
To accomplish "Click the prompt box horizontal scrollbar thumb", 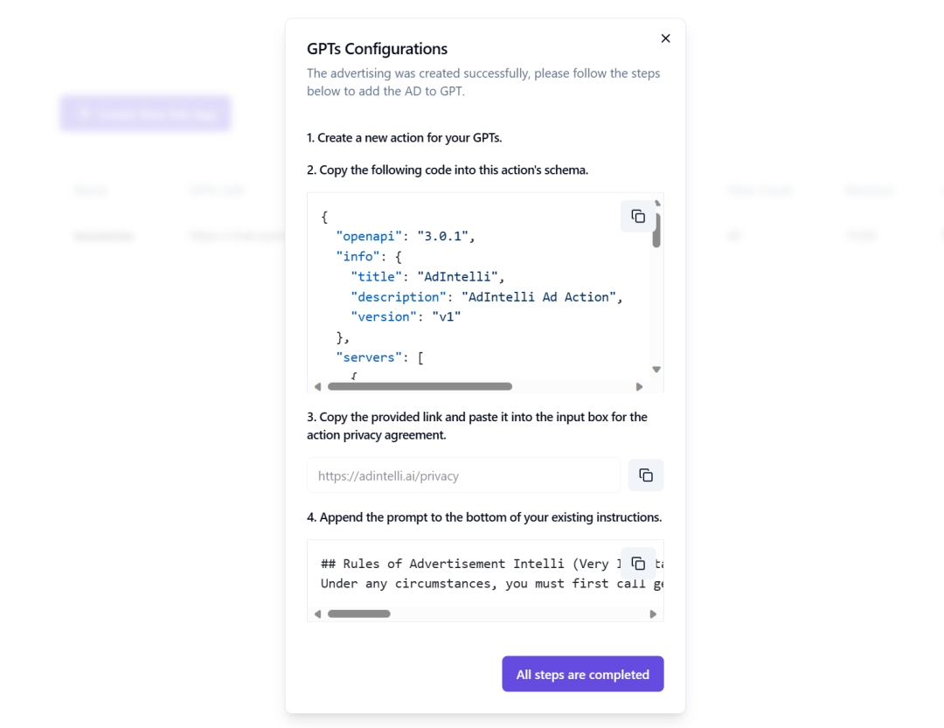I will [359, 614].
